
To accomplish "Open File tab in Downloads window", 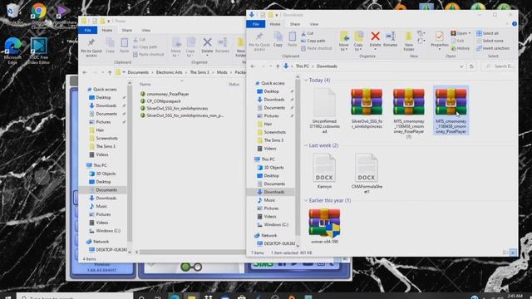I will [x=256, y=24].
